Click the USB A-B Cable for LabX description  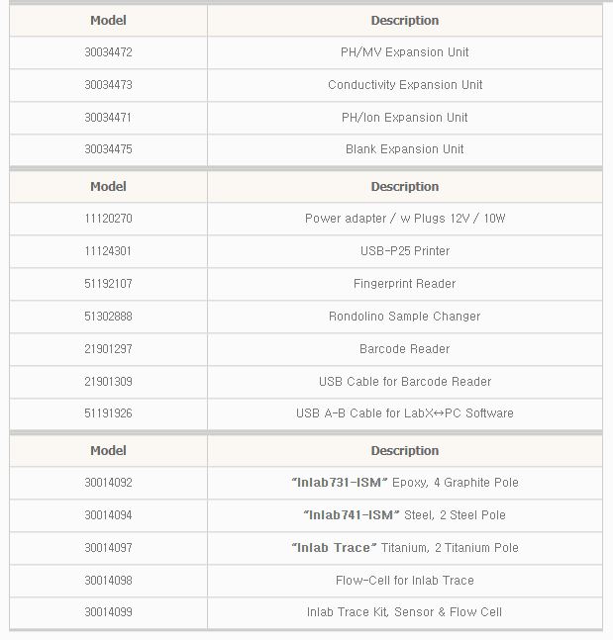(x=404, y=413)
